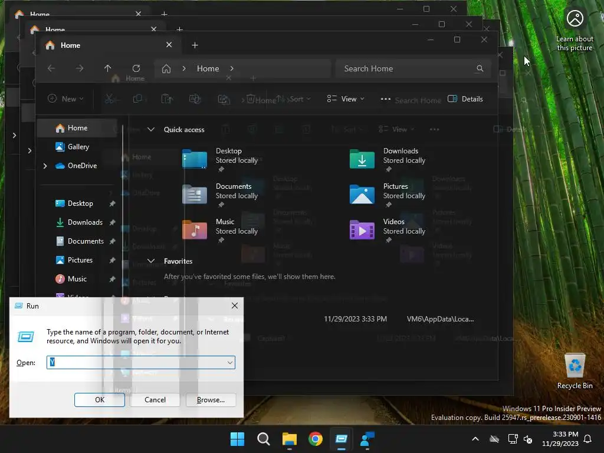Add a new tab in middle Explorer window
This screenshot has width=604, height=453.
point(179,29)
